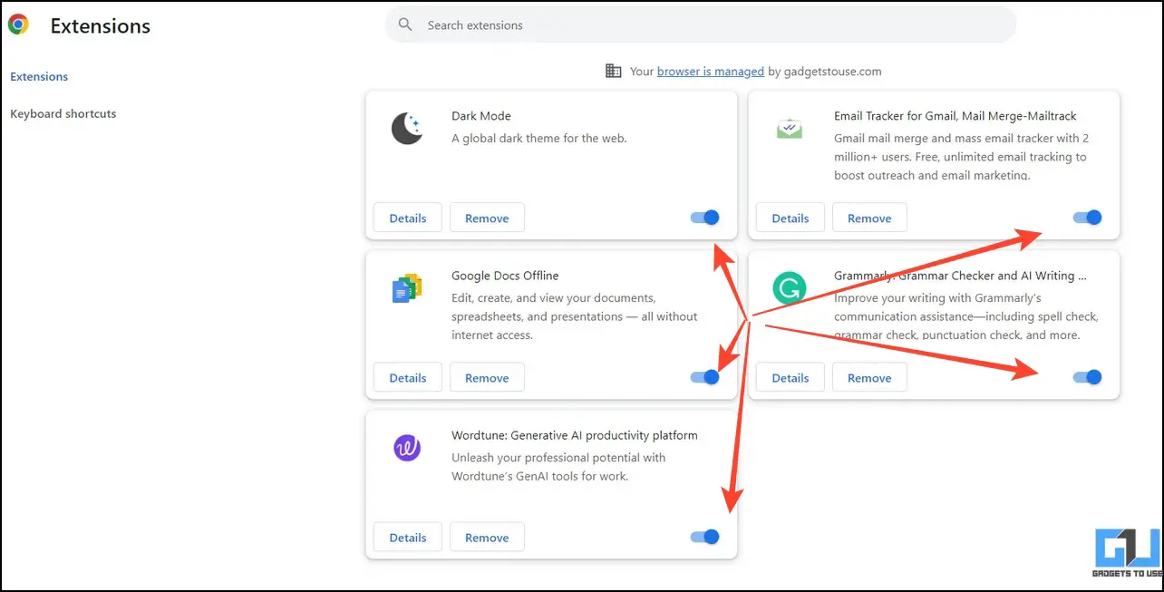Viewport: 1164px width, 592px height.
Task: Click 'A global dark theme for the web' text
Action: coord(539,139)
